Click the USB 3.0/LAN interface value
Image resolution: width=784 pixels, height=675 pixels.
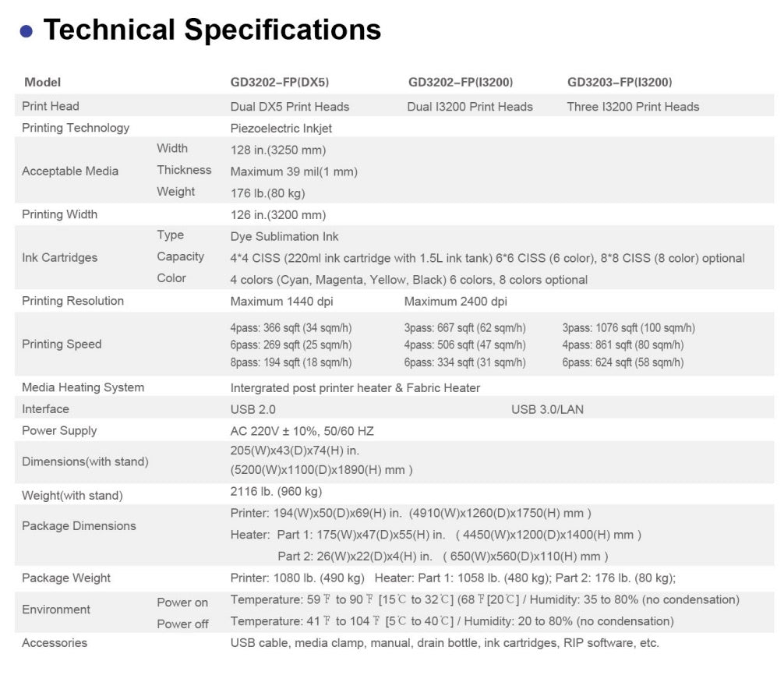click(x=547, y=409)
